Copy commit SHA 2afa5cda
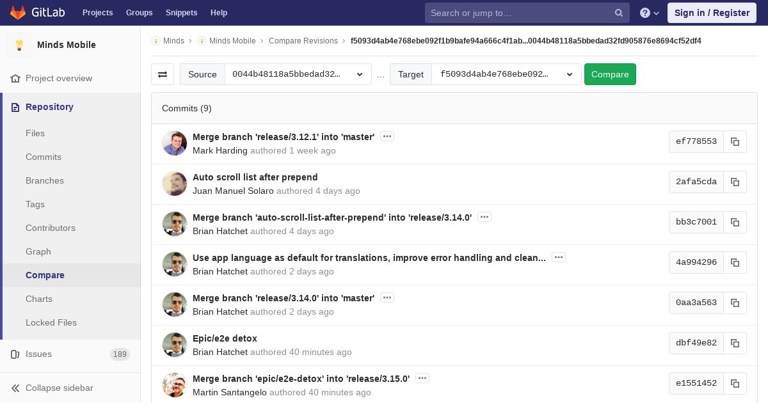768x403 pixels. pos(735,182)
